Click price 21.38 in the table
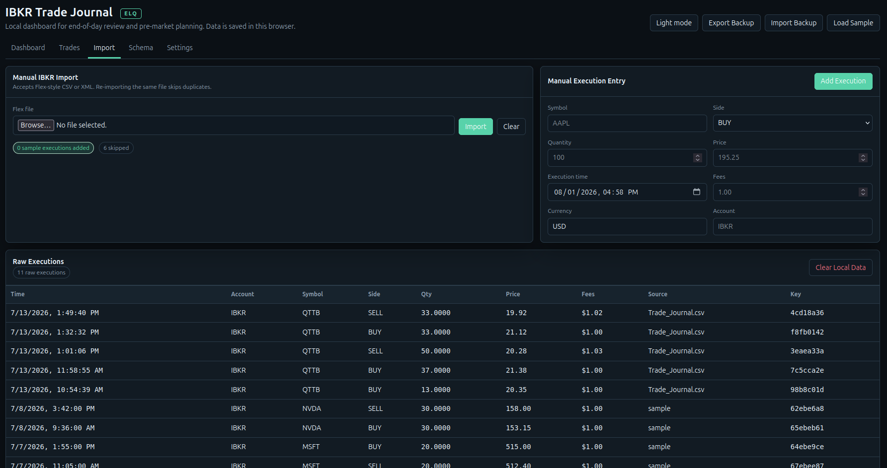Viewport: 887px width, 468px height. (x=516, y=370)
